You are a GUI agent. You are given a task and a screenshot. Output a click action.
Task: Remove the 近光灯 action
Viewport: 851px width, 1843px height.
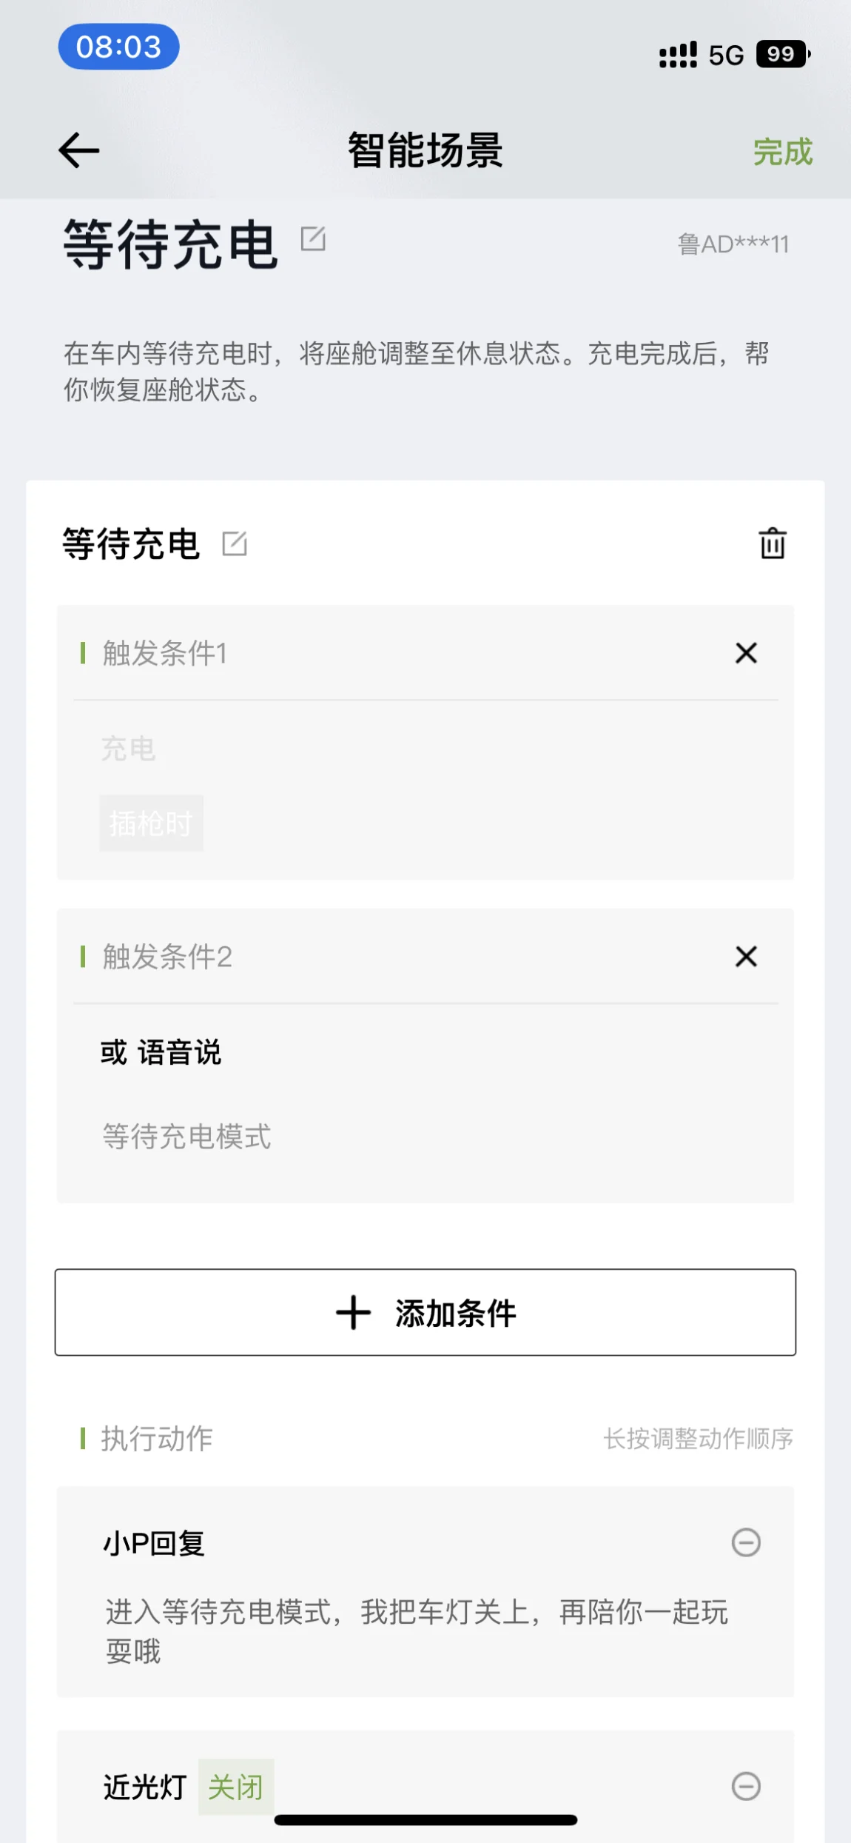point(746,1786)
